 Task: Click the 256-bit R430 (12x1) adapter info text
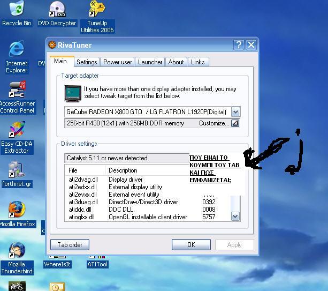(125, 123)
